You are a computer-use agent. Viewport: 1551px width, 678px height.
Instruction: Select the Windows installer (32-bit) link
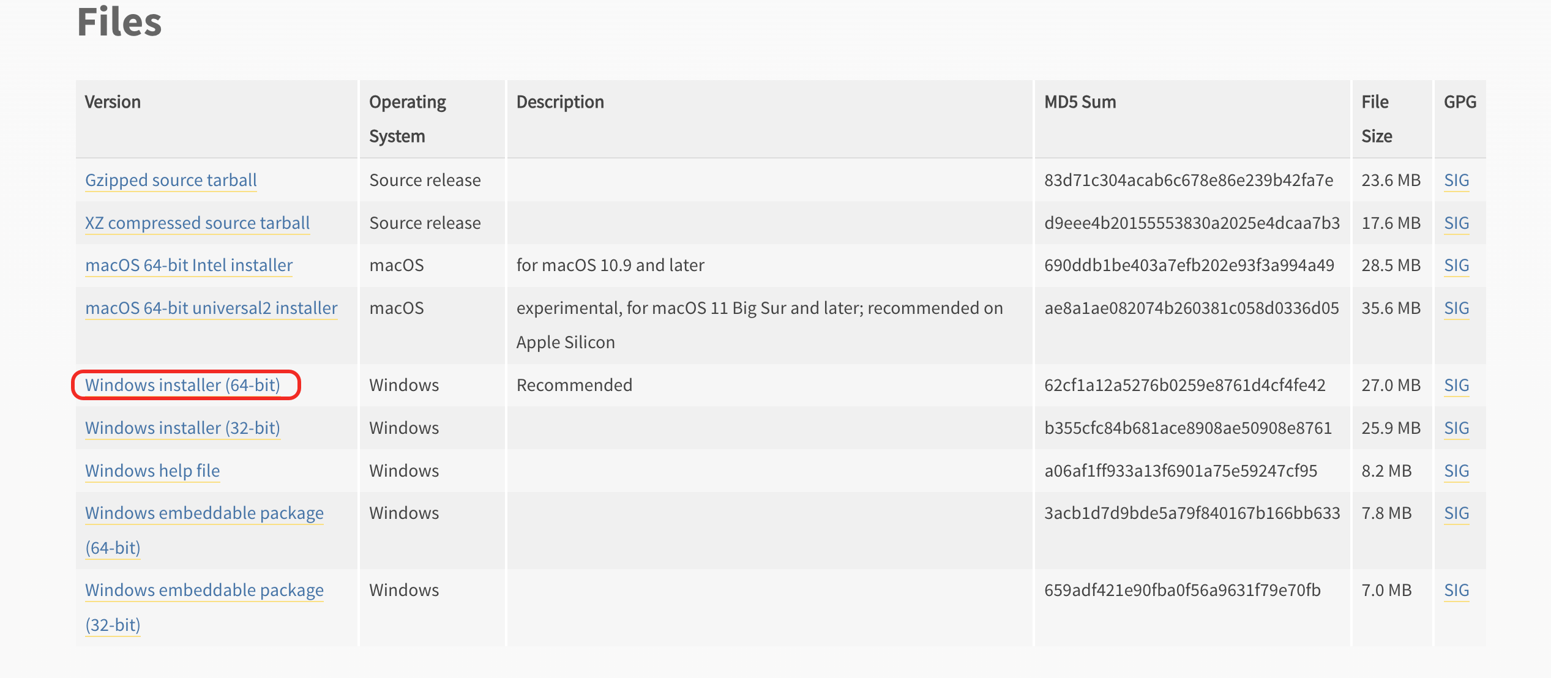point(182,428)
